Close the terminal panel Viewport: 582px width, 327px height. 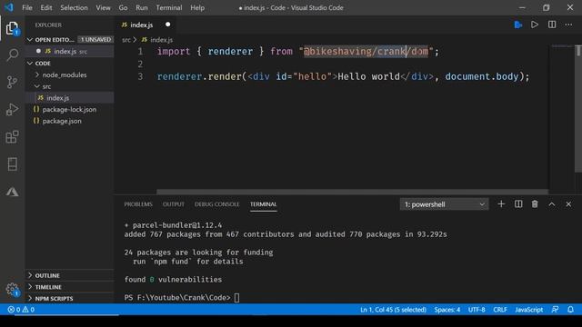(x=568, y=204)
